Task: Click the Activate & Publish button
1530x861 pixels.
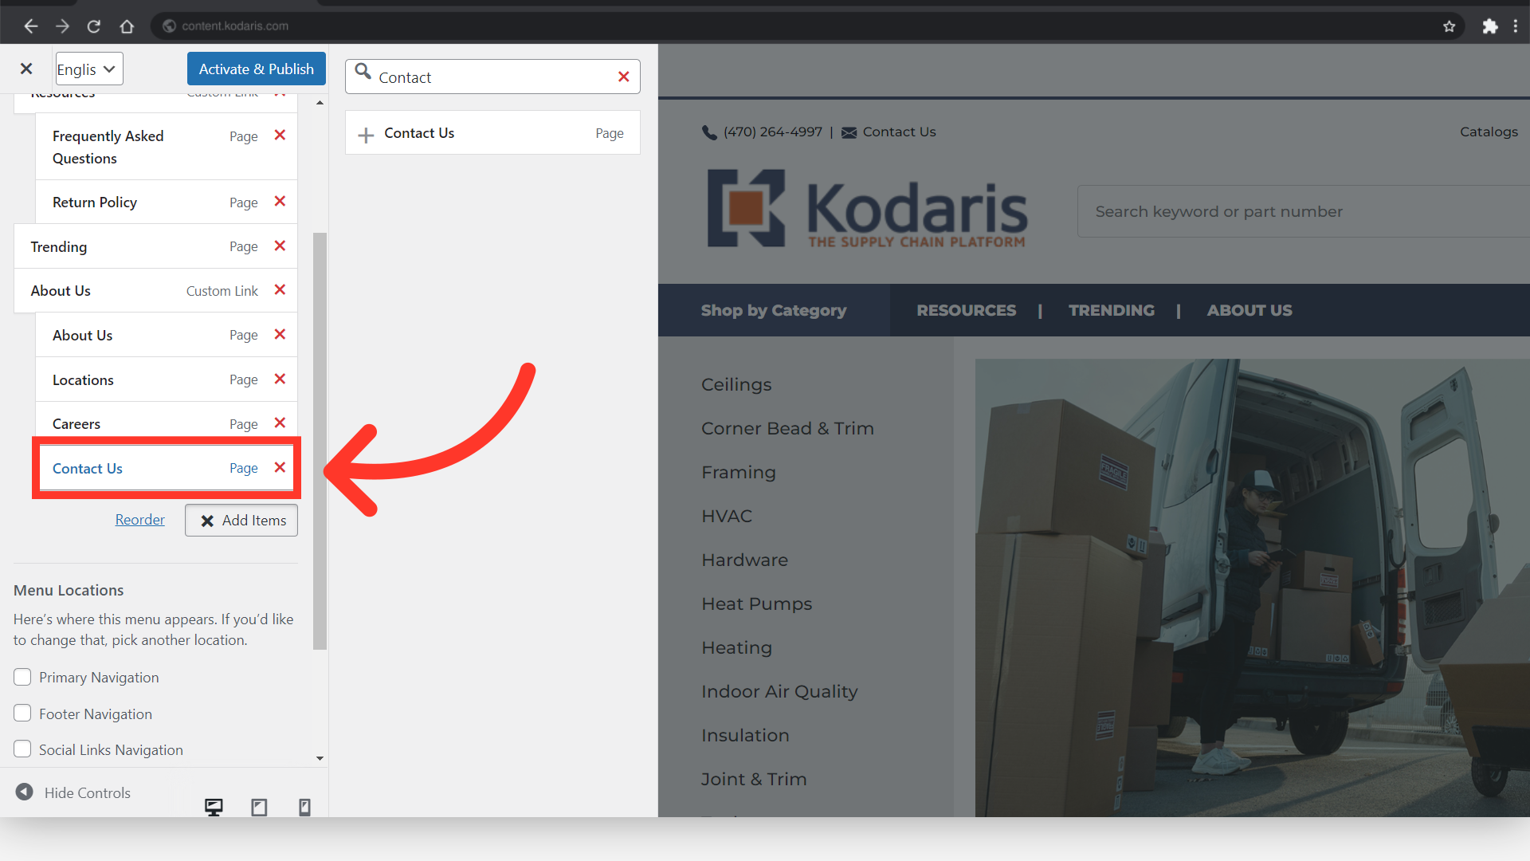Action: [256, 69]
